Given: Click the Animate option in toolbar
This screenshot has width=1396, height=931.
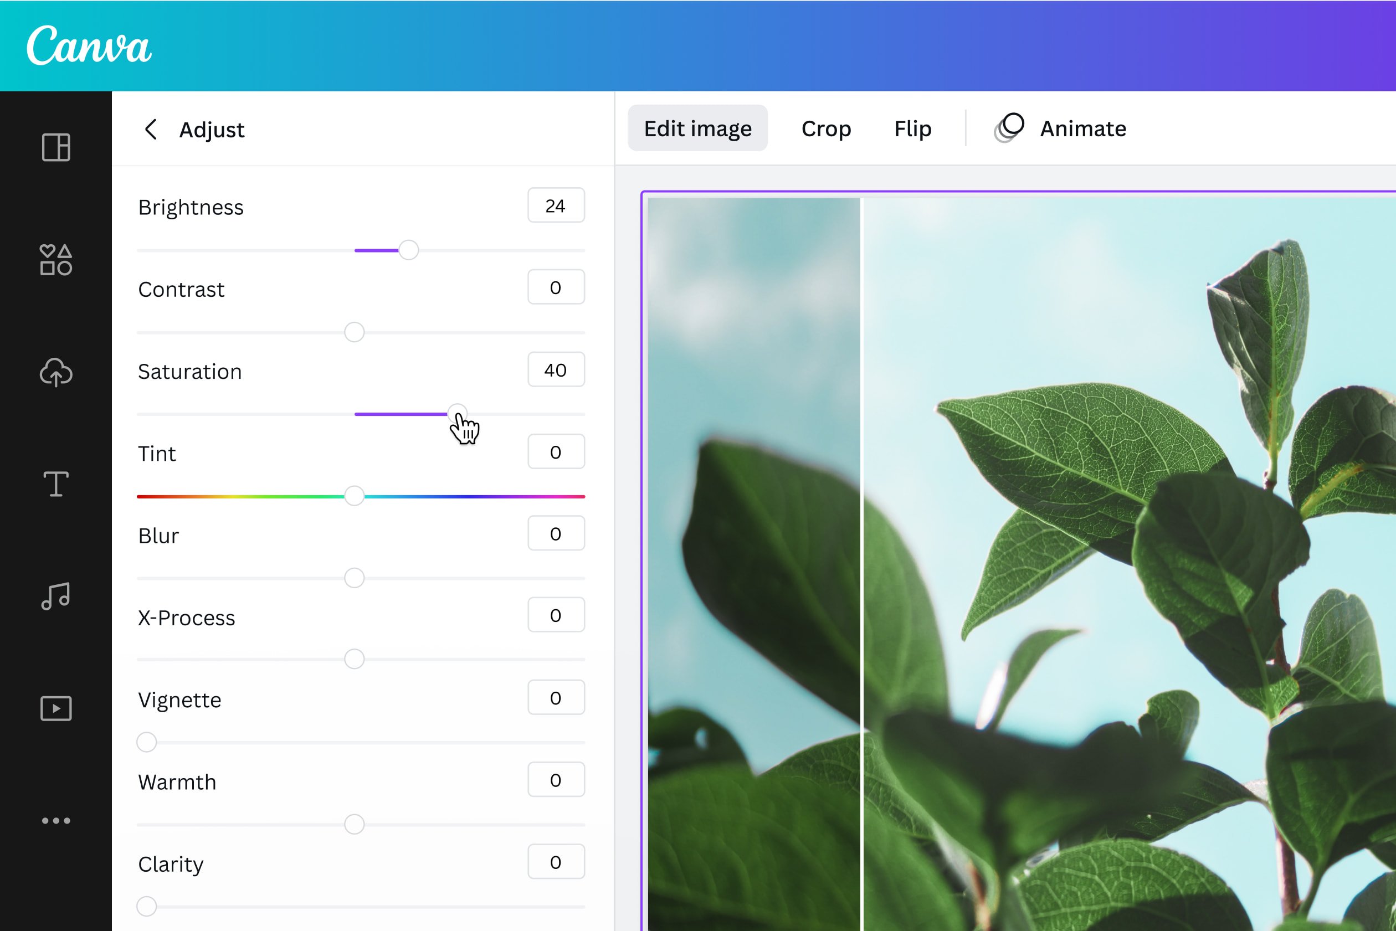Looking at the screenshot, I should pos(1062,128).
